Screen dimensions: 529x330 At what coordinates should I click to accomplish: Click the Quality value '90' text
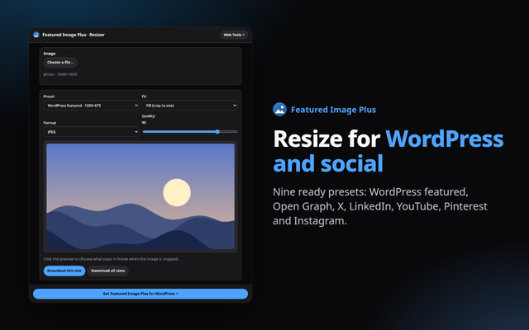click(x=144, y=123)
